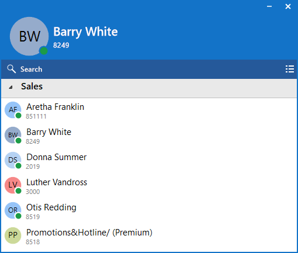Select the PP avatar for Promotions&Hotline

point(13,235)
